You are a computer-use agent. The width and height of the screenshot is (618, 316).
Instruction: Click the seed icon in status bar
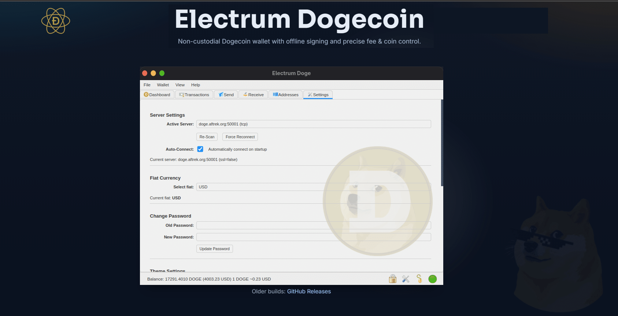(x=419, y=279)
